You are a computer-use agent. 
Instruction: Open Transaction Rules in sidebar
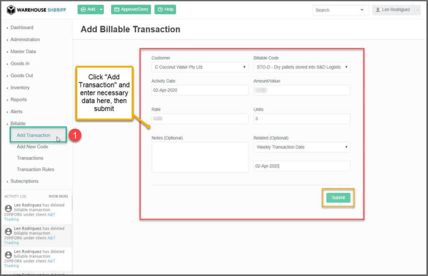pos(35,170)
